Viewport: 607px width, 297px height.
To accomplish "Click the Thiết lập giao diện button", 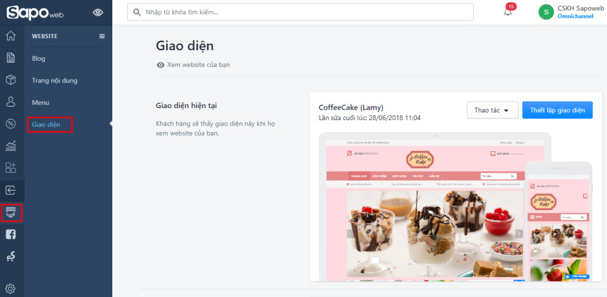I will click(x=557, y=110).
